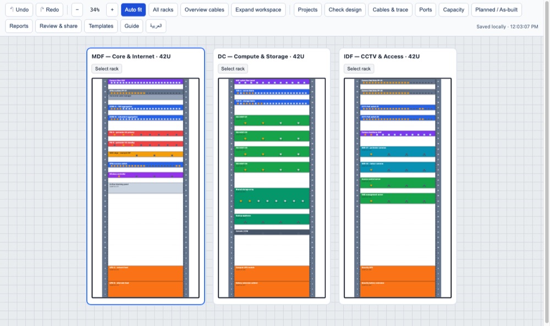The image size is (550, 326).
Task: Click Expand workspace
Action: (x=258, y=10)
